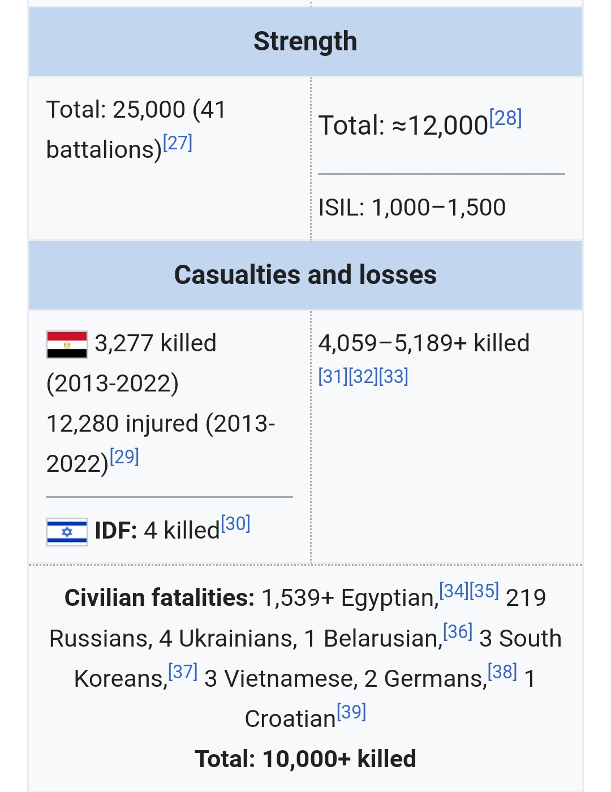The width and height of the screenshot is (611, 792).
Task: Tap citation 31 under 4,059–5,189+ killed
Action: point(333,376)
